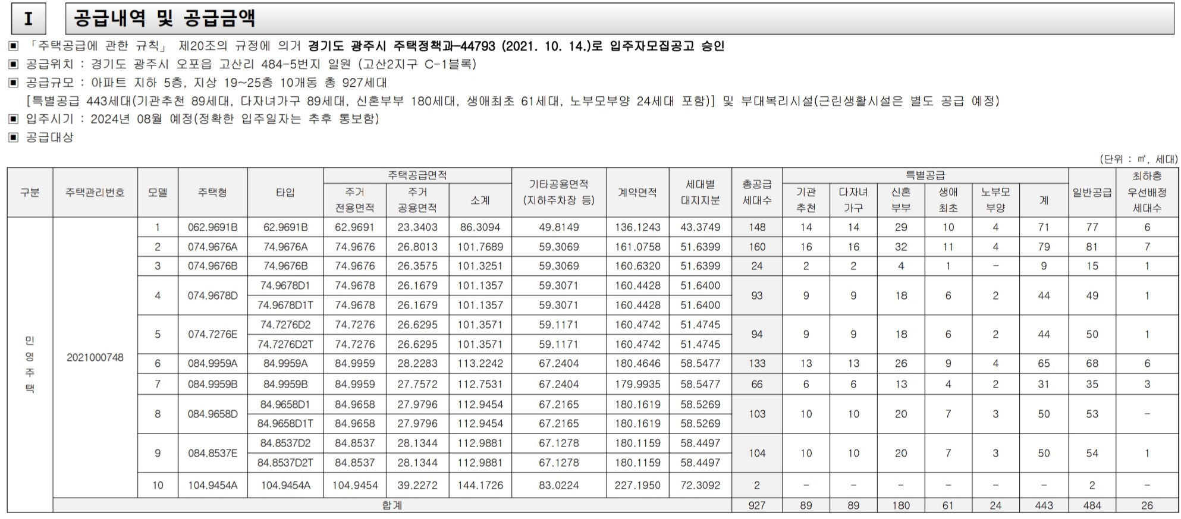
Task: Click the contract area '161.0758'
Action: point(637,247)
